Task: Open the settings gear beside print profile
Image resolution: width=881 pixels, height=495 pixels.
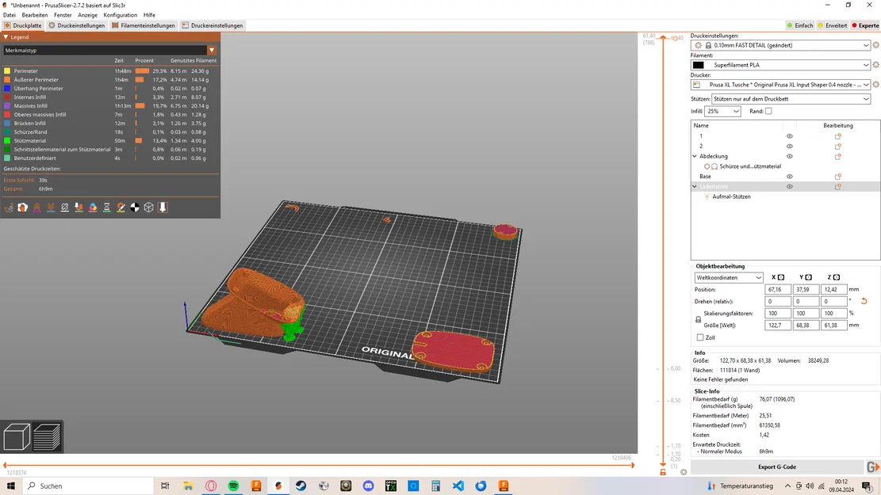Action: click(875, 45)
